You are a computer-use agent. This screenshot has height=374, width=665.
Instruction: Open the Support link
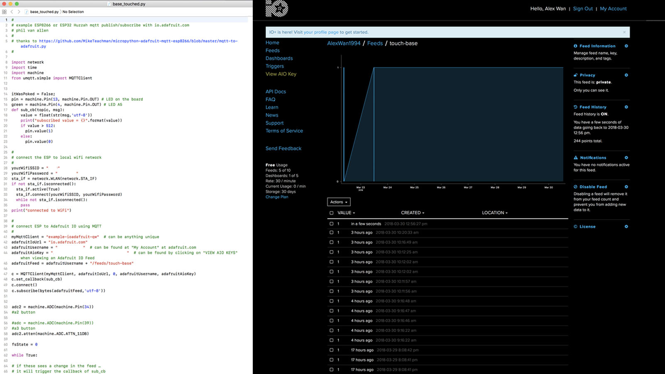(274, 123)
